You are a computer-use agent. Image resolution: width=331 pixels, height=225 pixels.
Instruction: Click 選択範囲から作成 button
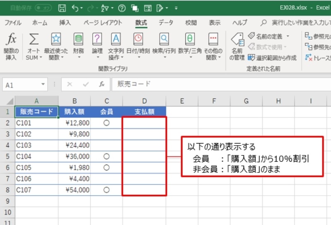273,57
